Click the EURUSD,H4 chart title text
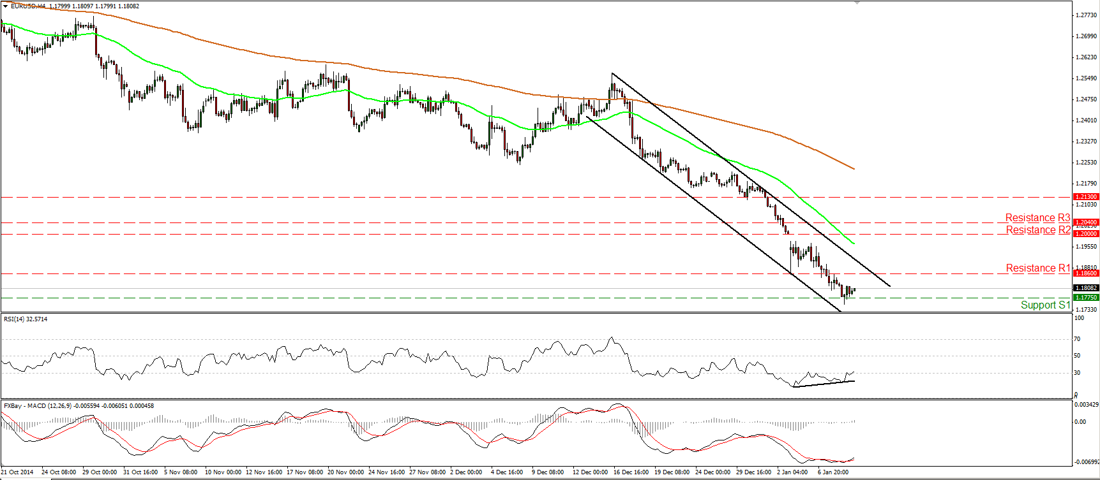 point(28,6)
